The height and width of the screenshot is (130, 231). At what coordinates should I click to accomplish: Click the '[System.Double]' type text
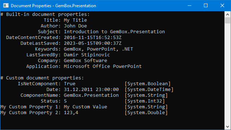(146, 113)
